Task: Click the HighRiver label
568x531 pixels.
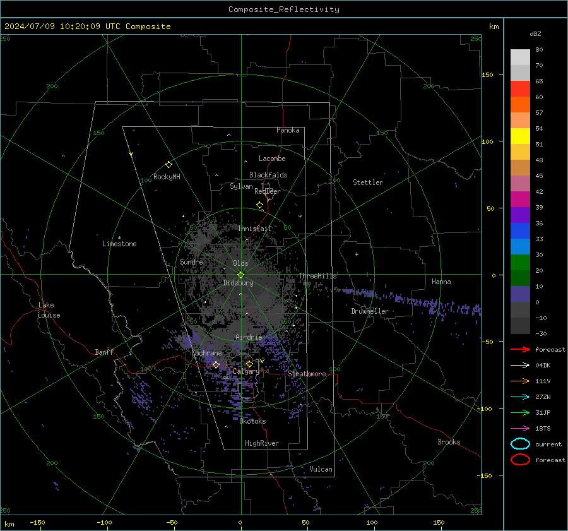Action: [x=262, y=443]
